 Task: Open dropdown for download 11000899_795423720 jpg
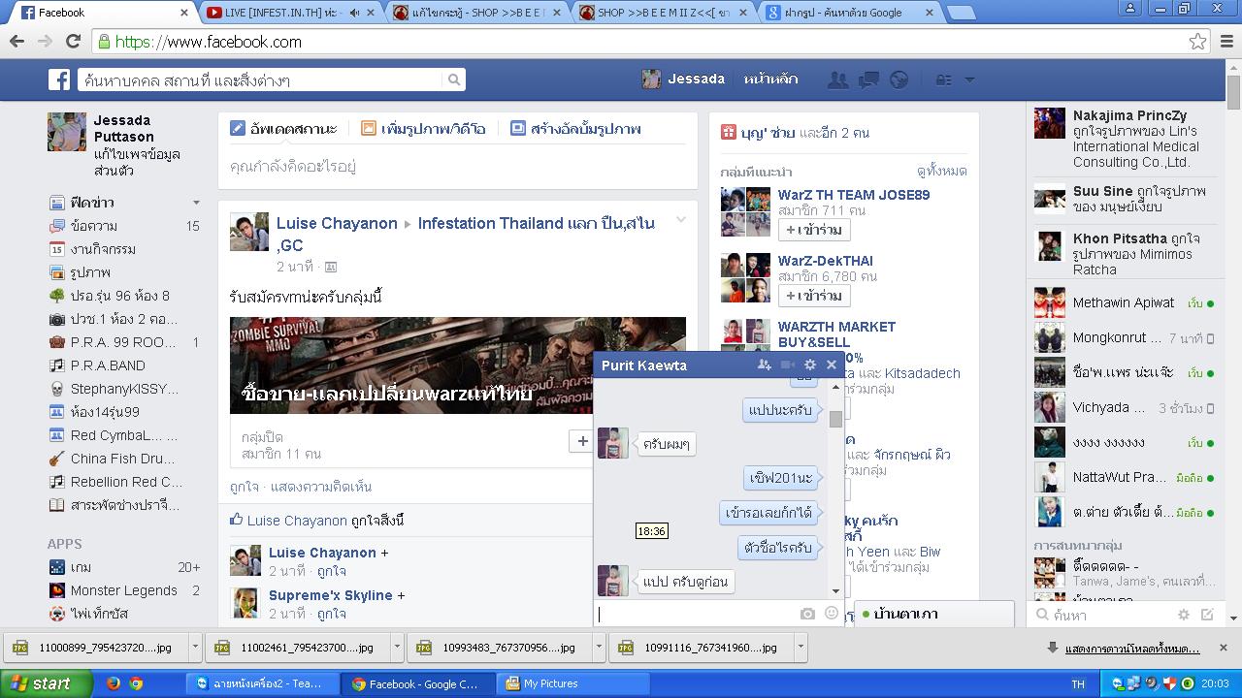(195, 647)
